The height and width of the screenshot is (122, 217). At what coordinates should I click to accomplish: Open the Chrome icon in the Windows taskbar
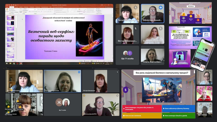tap(14, 63)
